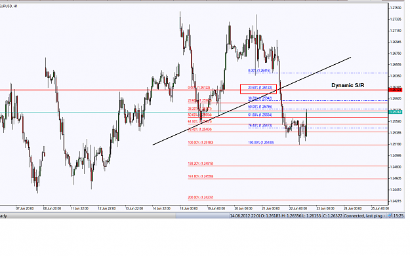Screen dimensions: 410x256
Task: Click the 1.25385 price axis label
Action: click(x=396, y=133)
